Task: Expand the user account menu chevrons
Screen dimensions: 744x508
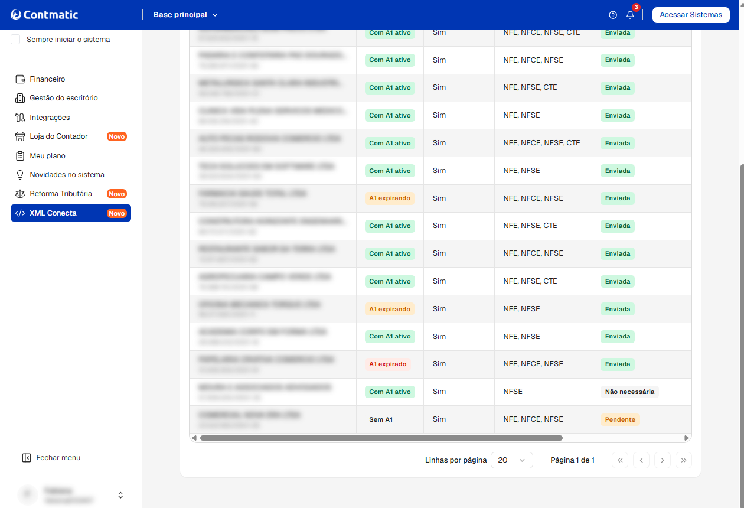Action: (120, 495)
